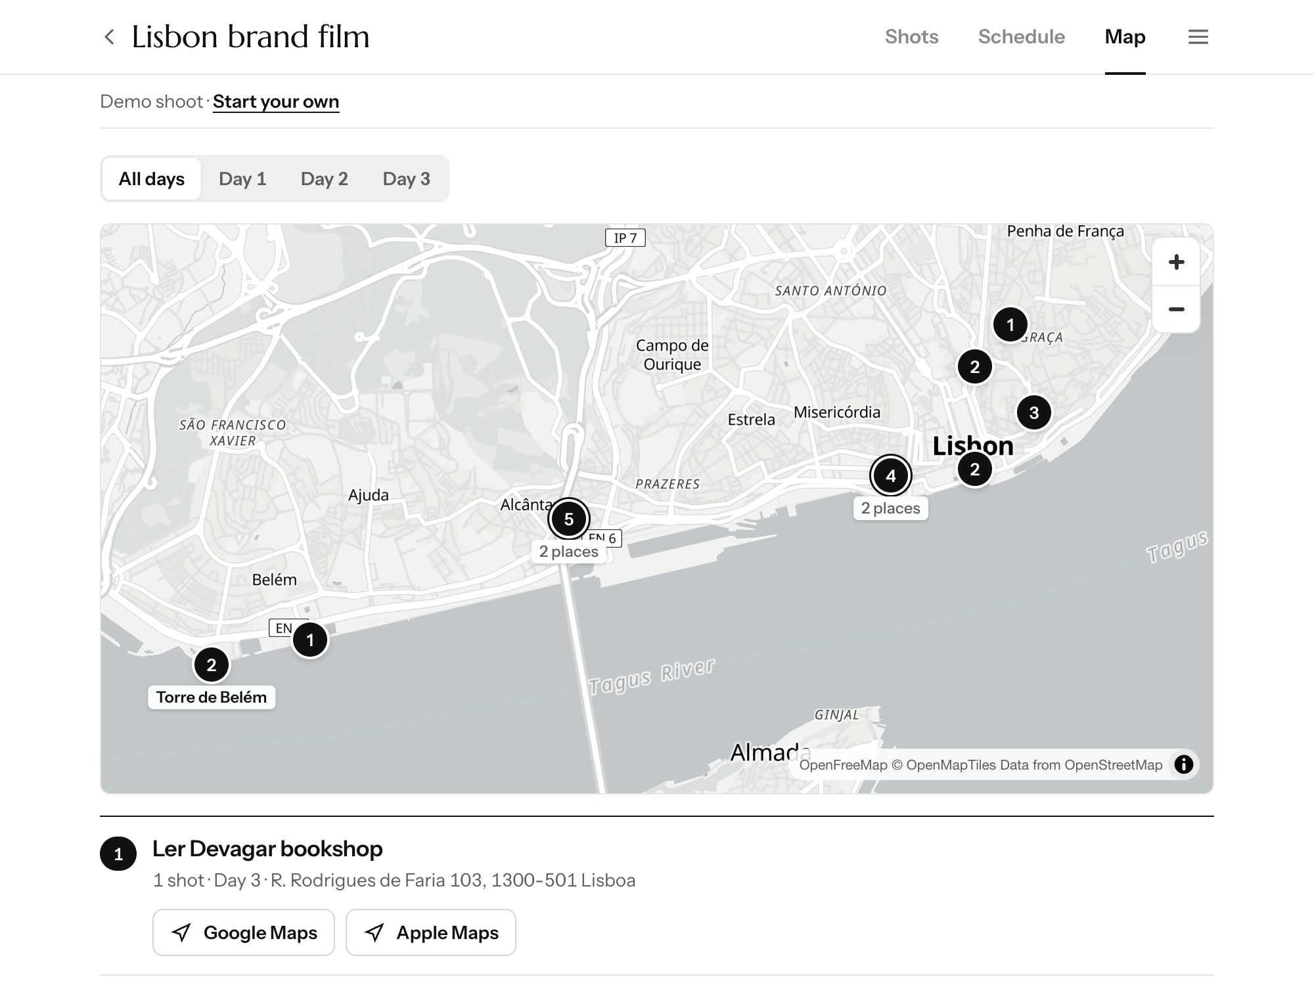Select marker 3 east of Lisbon label

(x=1034, y=412)
